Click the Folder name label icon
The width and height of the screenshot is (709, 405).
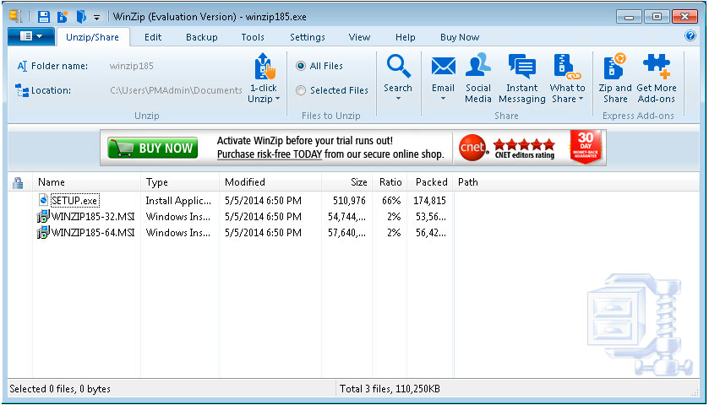point(22,67)
